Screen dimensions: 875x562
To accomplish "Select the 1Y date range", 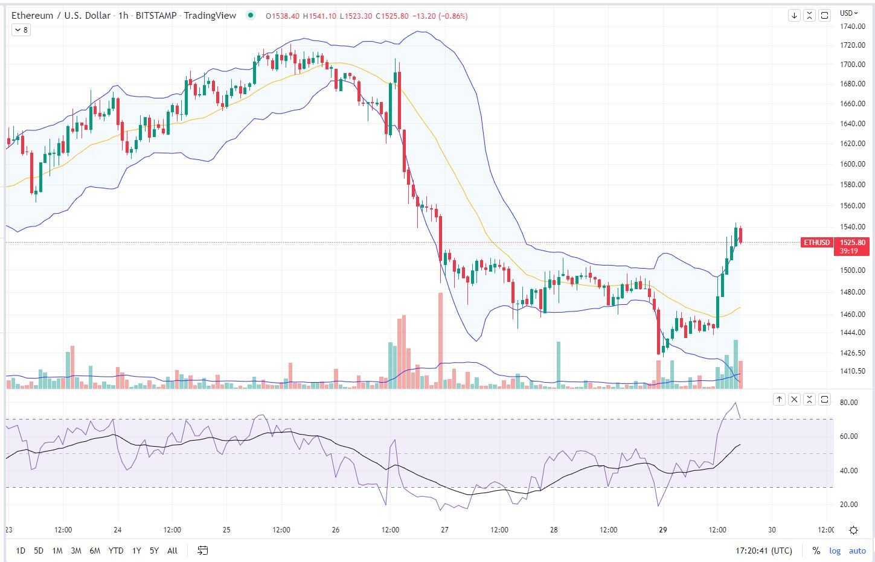I will [136, 551].
